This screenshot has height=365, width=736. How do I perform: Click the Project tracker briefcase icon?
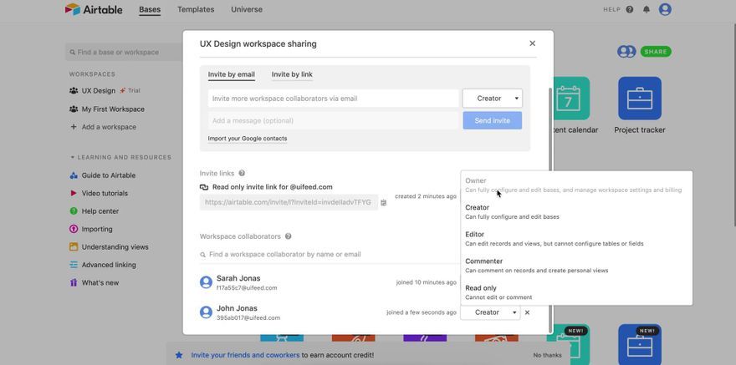tap(640, 99)
